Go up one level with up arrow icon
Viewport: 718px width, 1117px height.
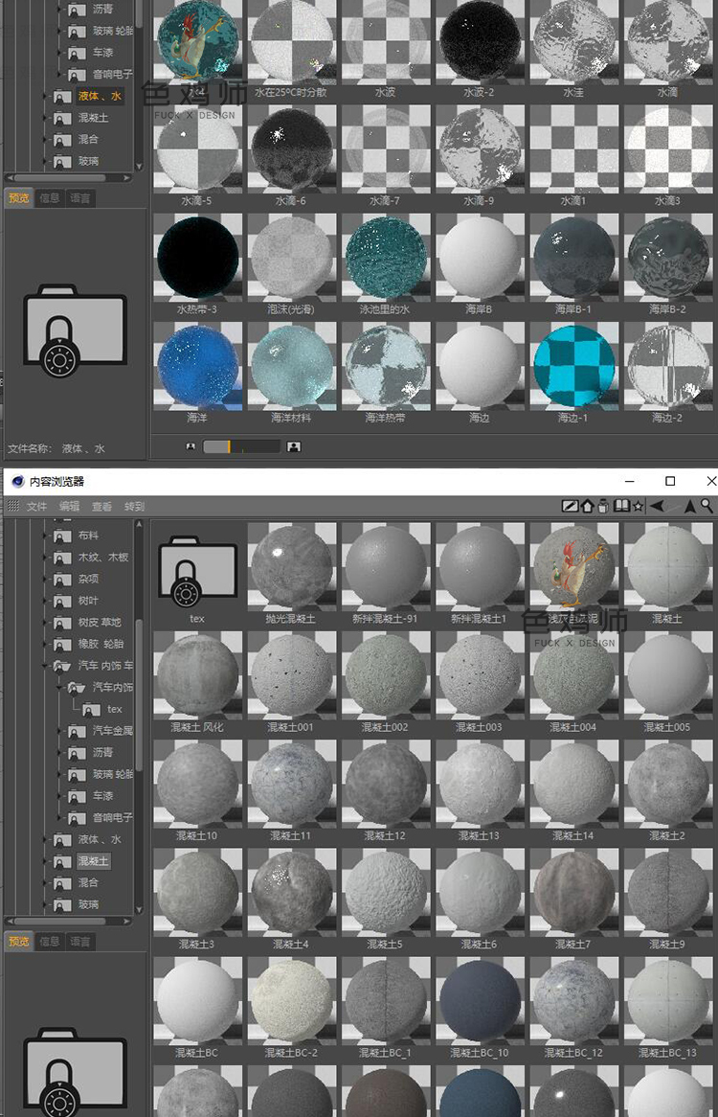[689, 506]
